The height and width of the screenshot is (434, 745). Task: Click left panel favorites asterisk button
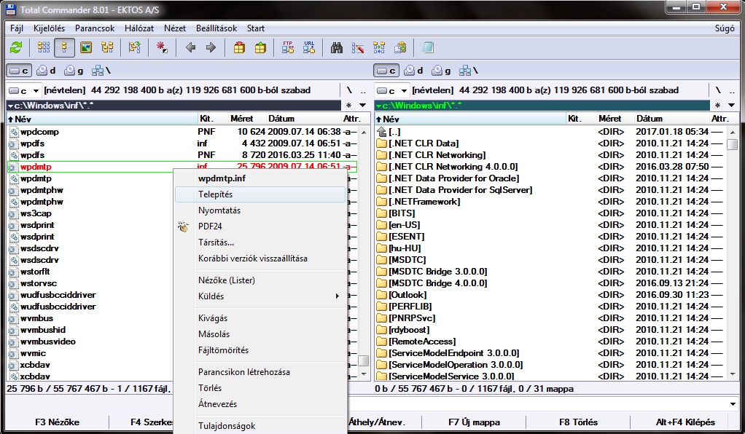pyautogui.click(x=348, y=106)
